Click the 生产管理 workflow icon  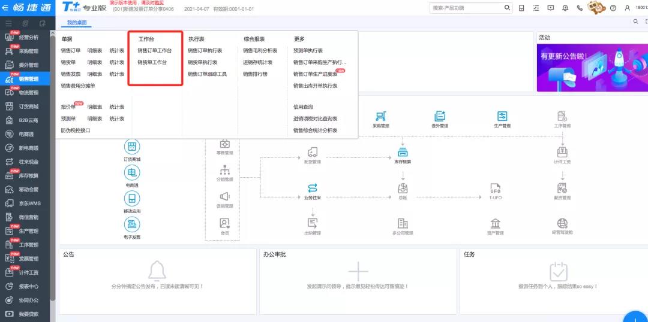coord(502,116)
